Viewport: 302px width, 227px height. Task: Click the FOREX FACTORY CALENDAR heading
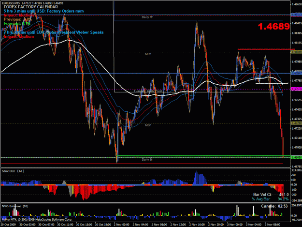(30, 7)
